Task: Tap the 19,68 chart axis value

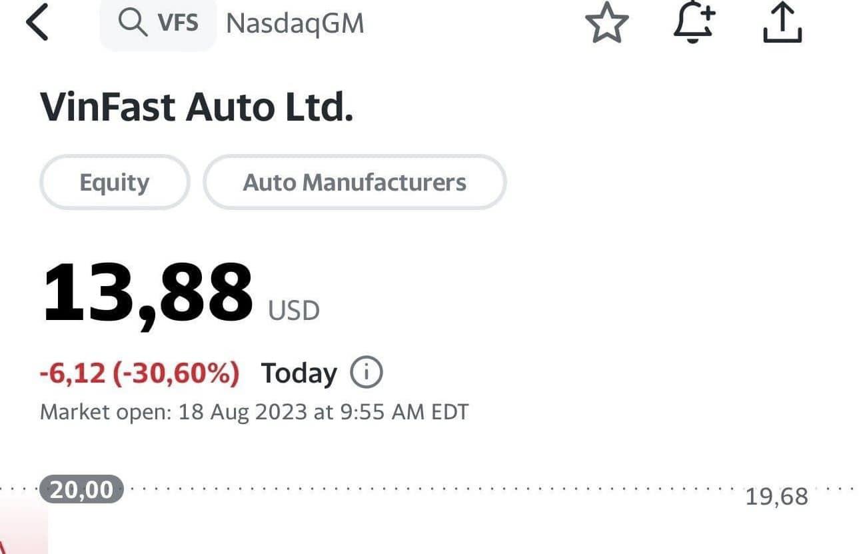Action: coord(776,497)
